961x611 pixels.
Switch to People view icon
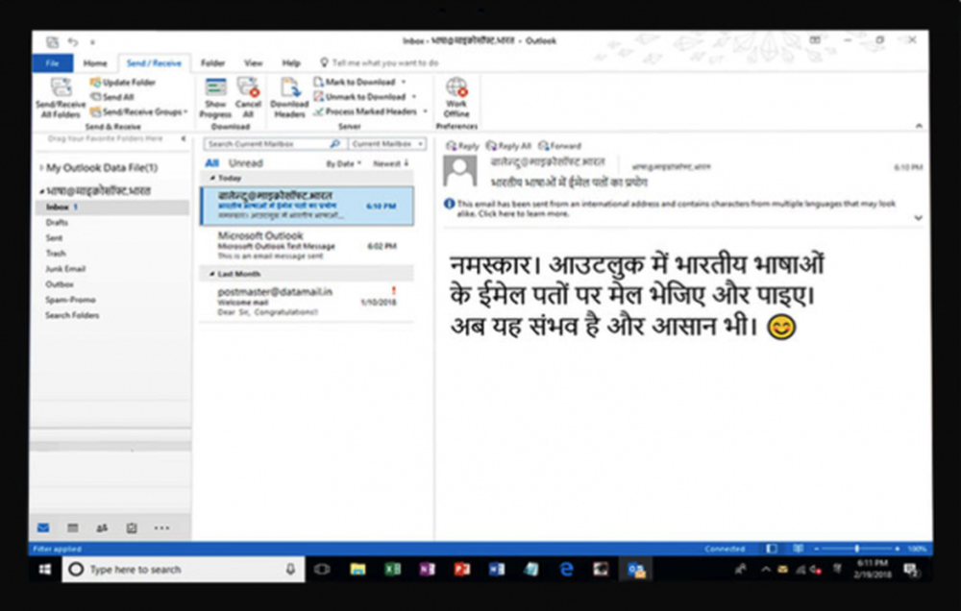click(x=102, y=527)
